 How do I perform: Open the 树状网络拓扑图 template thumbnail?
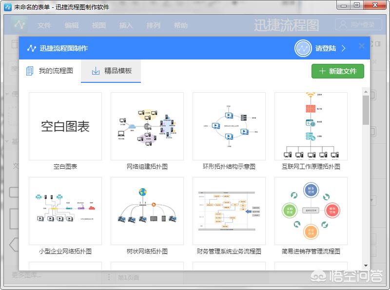coord(147,211)
